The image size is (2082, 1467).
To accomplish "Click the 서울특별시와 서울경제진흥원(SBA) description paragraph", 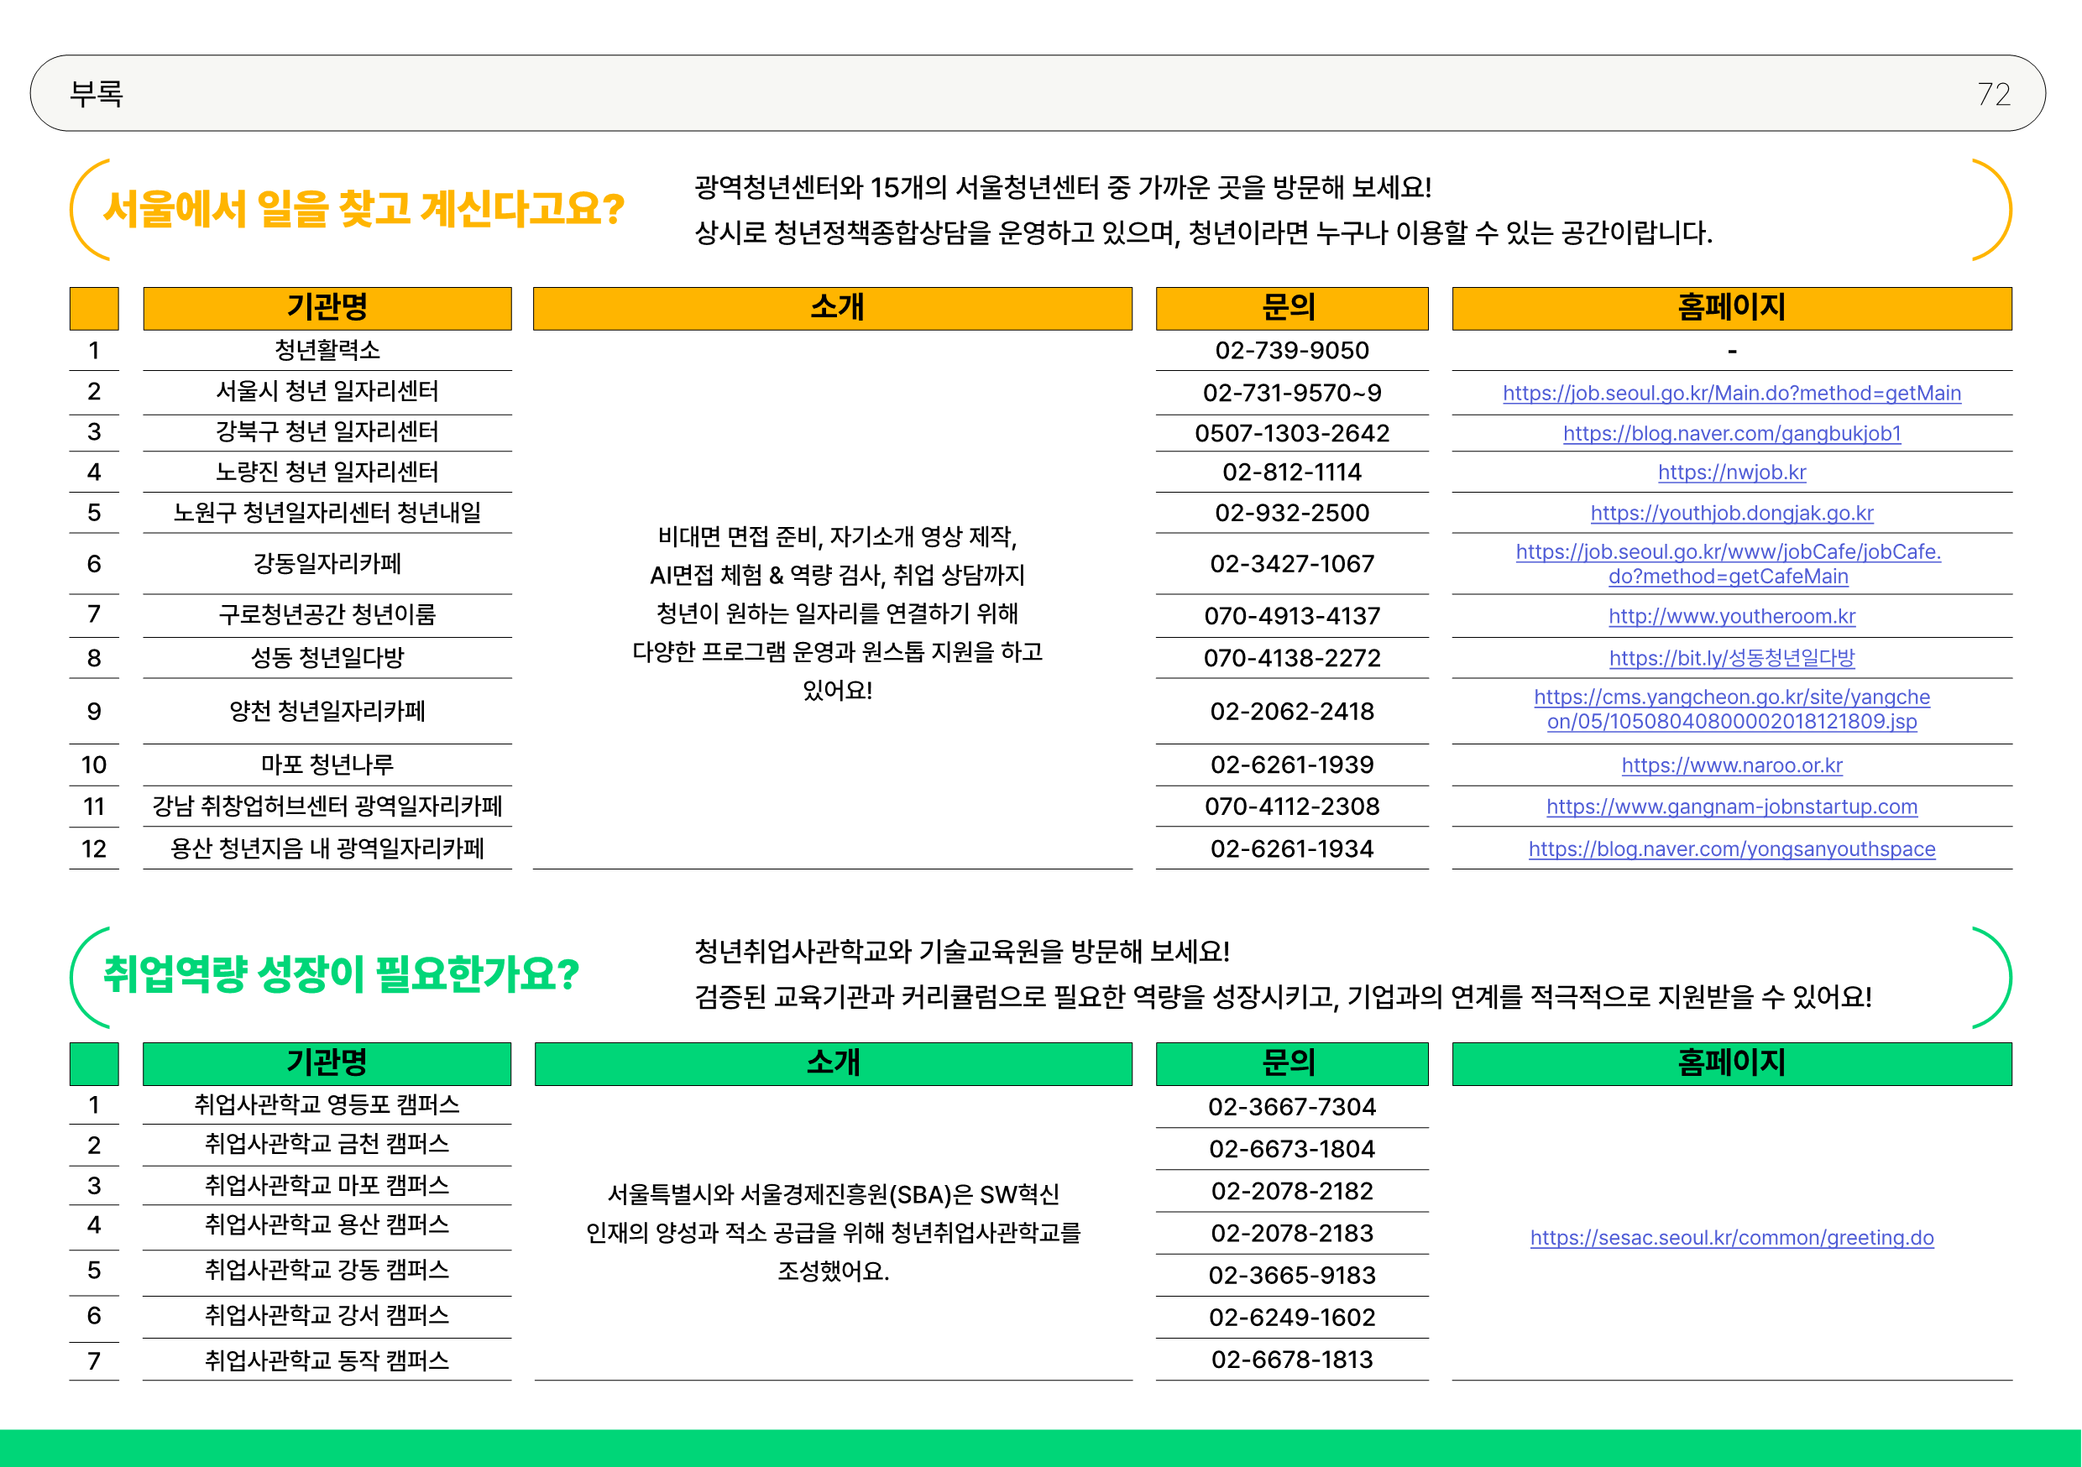I will [833, 1233].
